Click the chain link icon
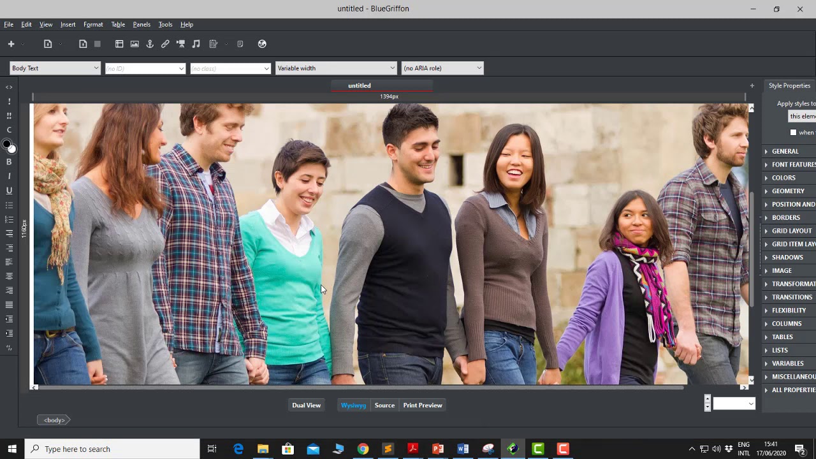The image size is (816, 459). coord(165,44)
